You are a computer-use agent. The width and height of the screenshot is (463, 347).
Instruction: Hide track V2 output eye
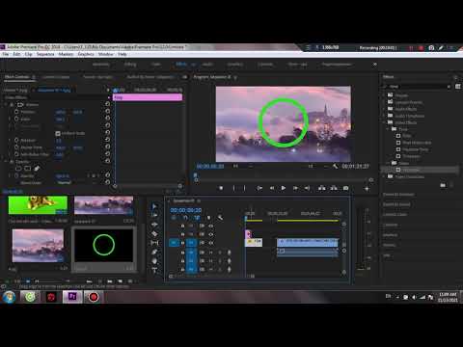coord(211,234)
